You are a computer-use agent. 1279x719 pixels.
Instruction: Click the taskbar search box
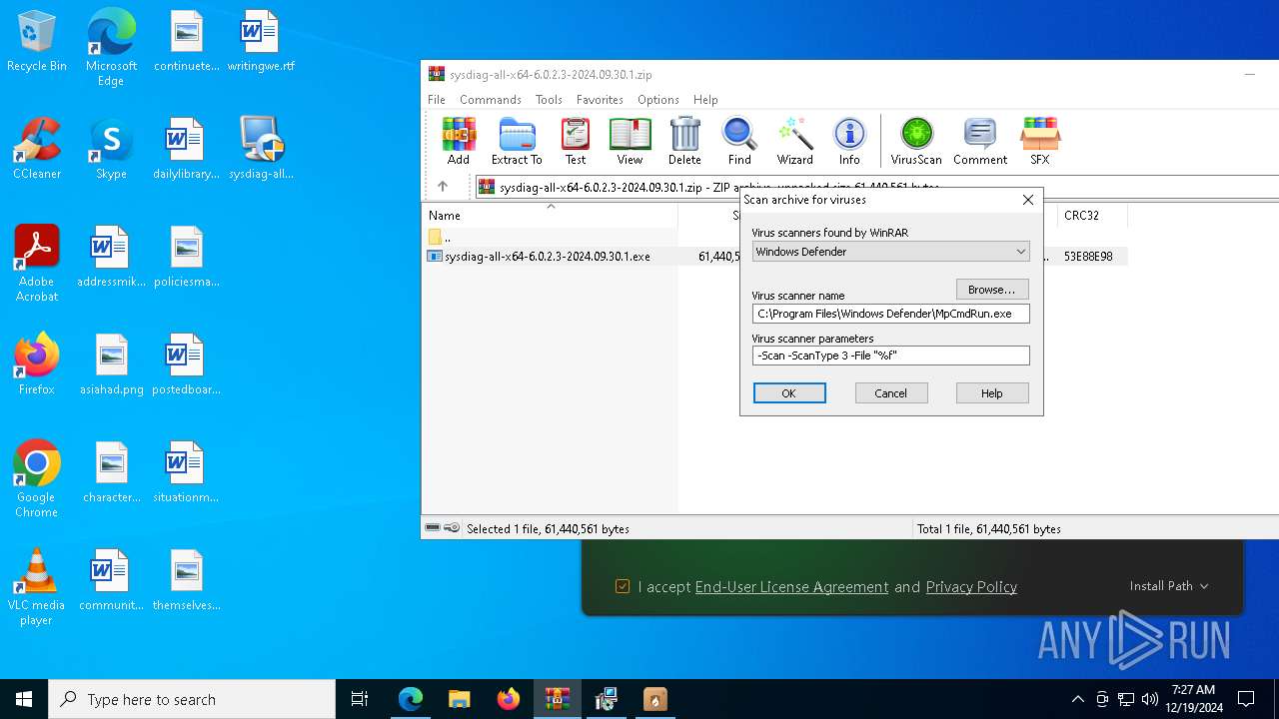pyautogui.click(x=192, y=699)
